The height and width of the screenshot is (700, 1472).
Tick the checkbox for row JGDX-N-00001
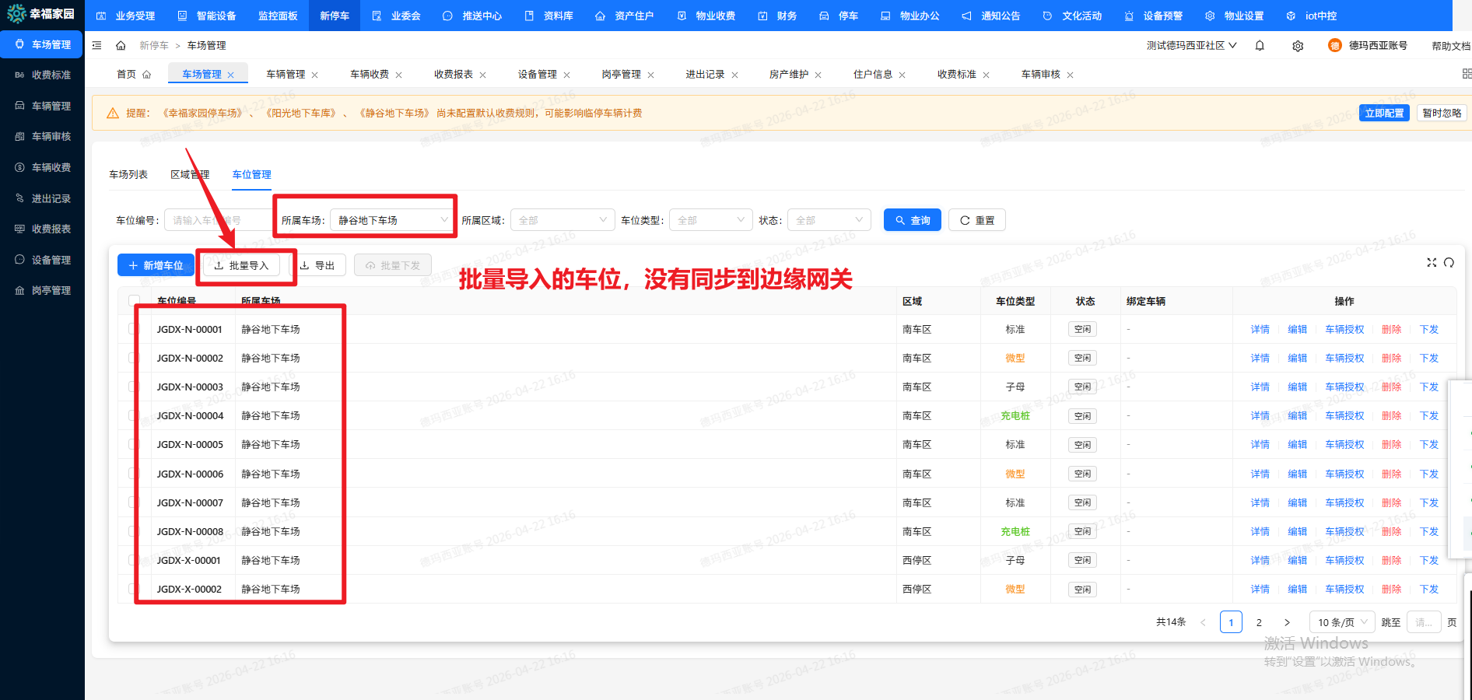point(134,329)
